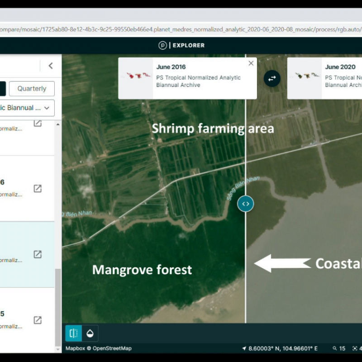The height and width of the screenshot is (362, 362).
Task: Close the June 2016 mosaic card
Action: coord(251,63)
